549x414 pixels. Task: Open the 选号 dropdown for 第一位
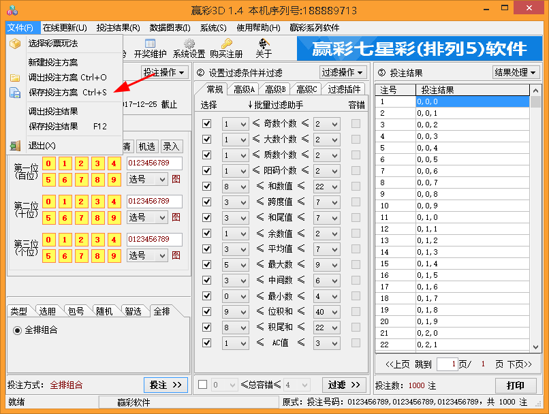coord(147,180)
